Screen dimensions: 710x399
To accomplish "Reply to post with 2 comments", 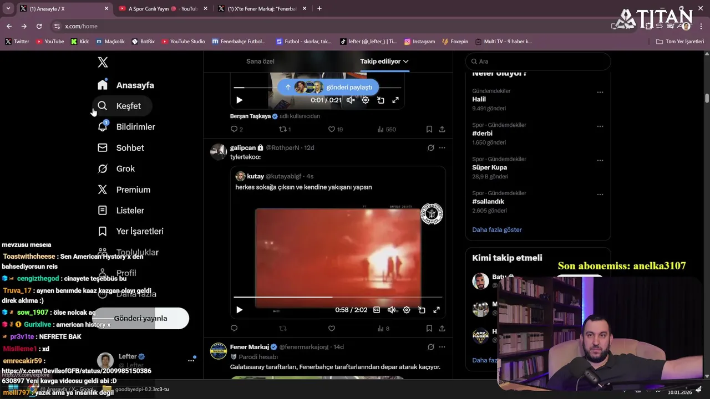I will 237,129.
